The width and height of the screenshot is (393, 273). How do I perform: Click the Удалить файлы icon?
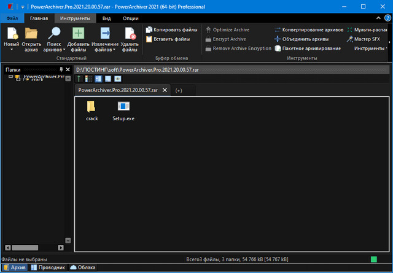(130, 34)
